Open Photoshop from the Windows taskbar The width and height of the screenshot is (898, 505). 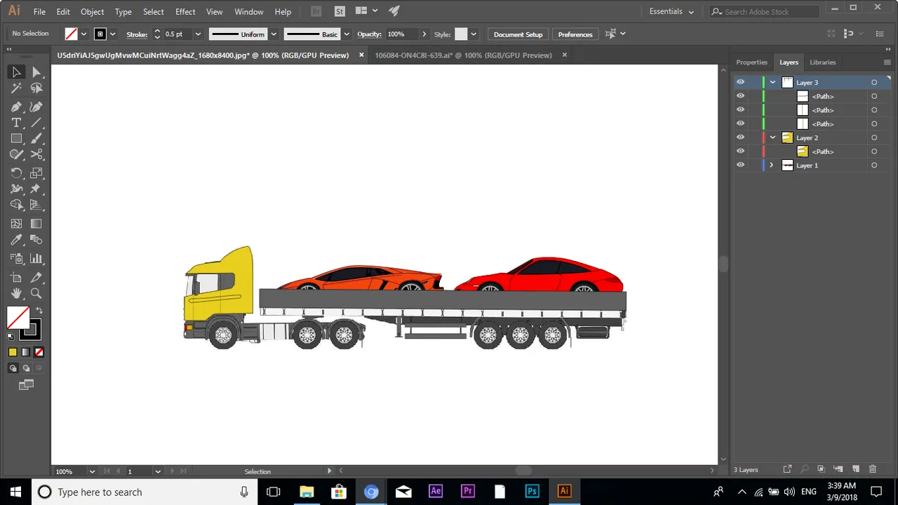(532, 491)
